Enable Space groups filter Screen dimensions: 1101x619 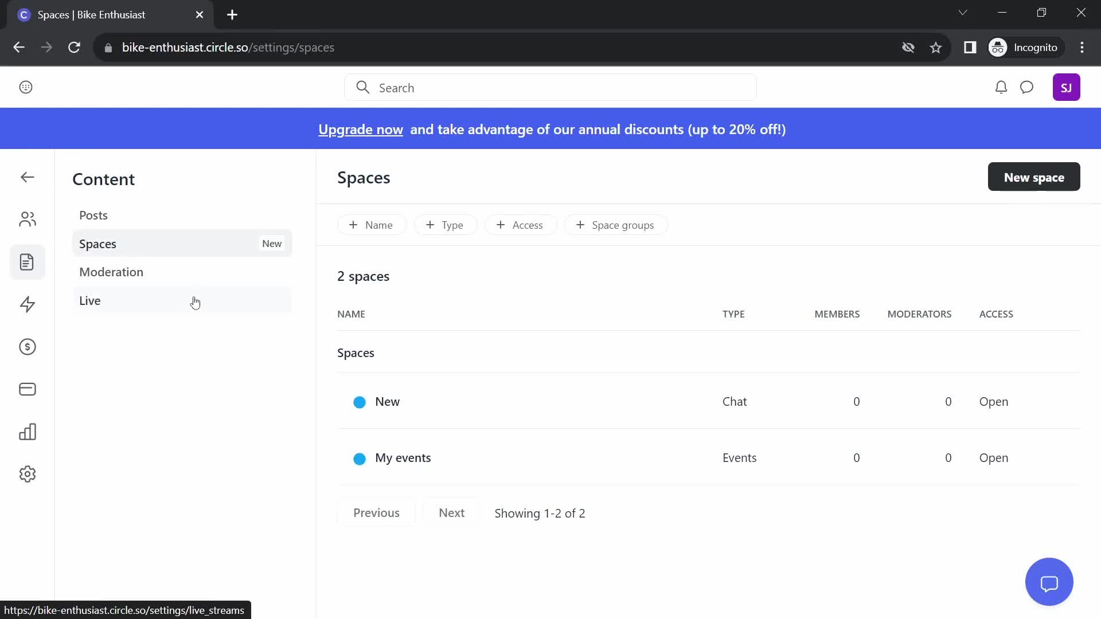coord(614,225)
